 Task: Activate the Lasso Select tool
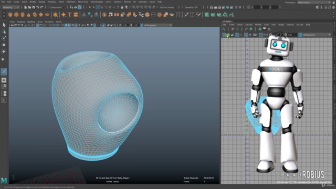tap(4, 31)
